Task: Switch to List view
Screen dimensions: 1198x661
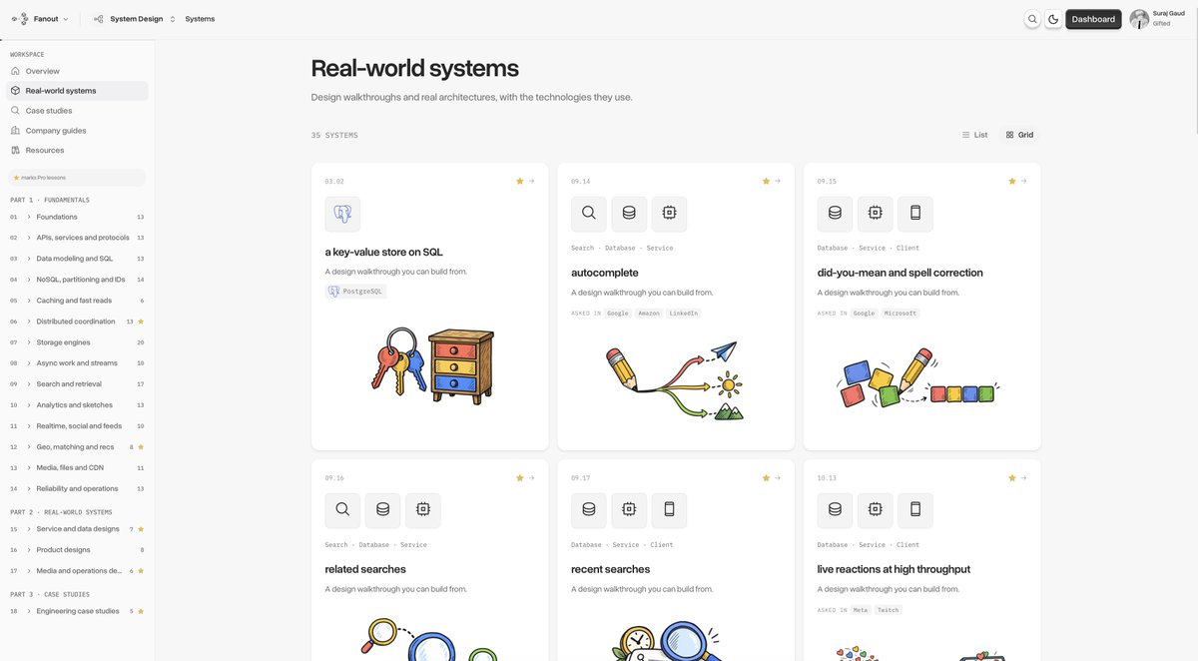Action: tap(974, 135)
